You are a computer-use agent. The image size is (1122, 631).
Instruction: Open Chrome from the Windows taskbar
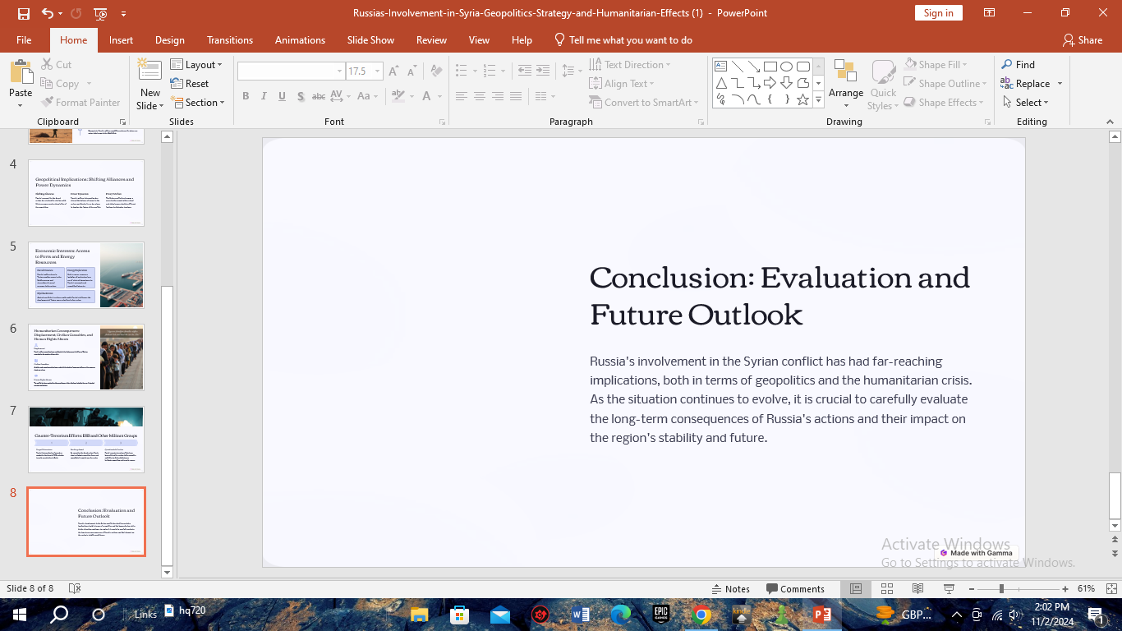pyautogui.click(x=701, y=615)
